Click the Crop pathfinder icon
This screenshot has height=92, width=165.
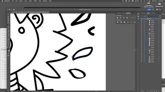point(128,22)
